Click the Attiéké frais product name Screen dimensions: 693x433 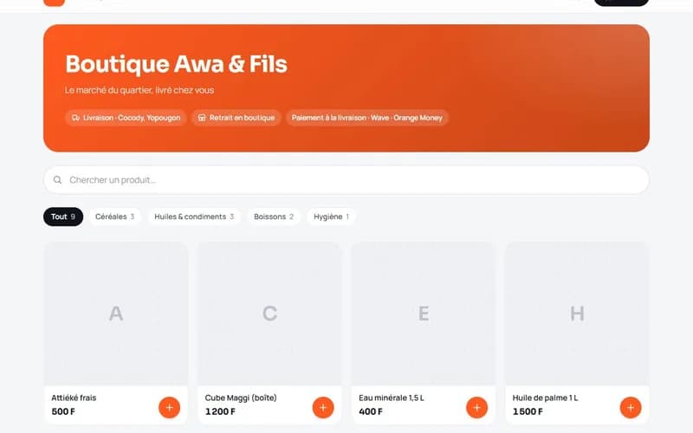pos(74,397)
